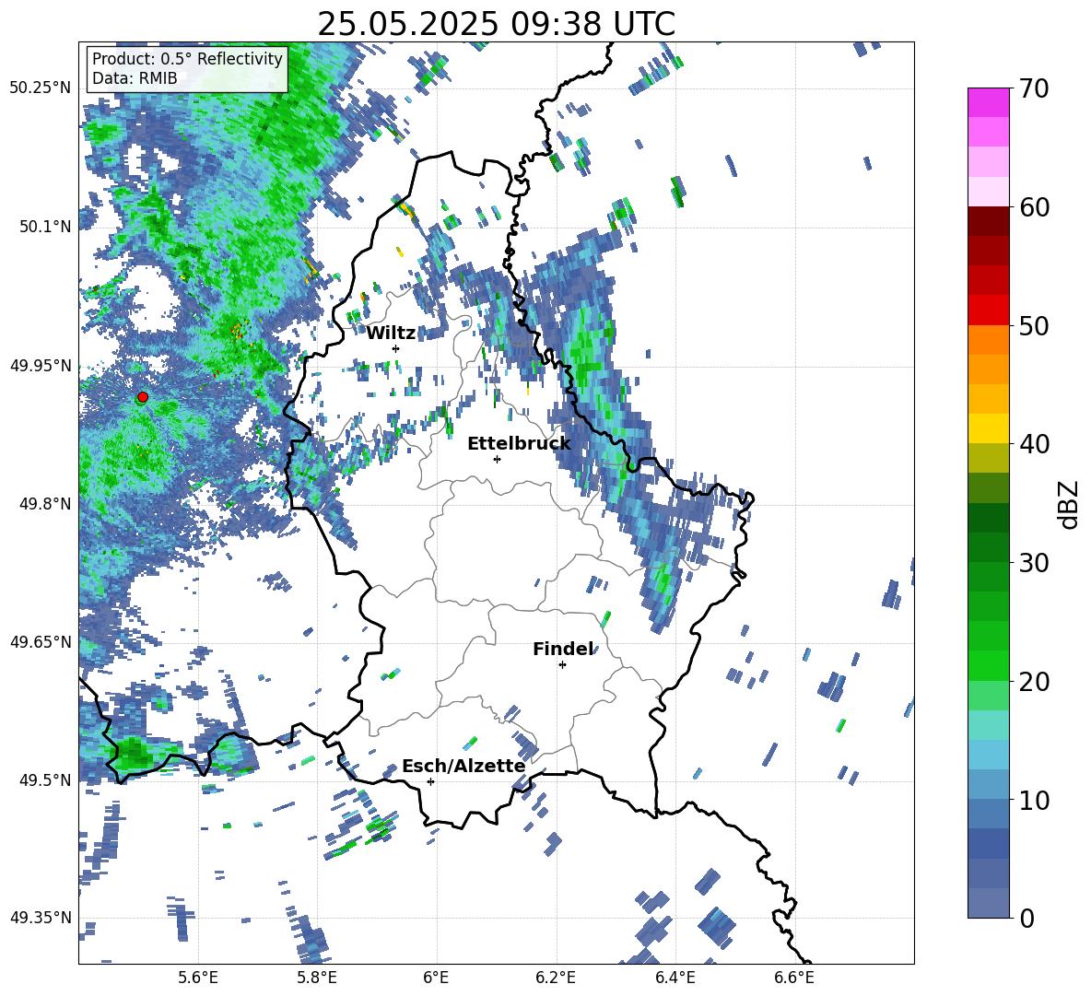Click the title 25.05.2025 09:38 UTC

tap(496, 24)
